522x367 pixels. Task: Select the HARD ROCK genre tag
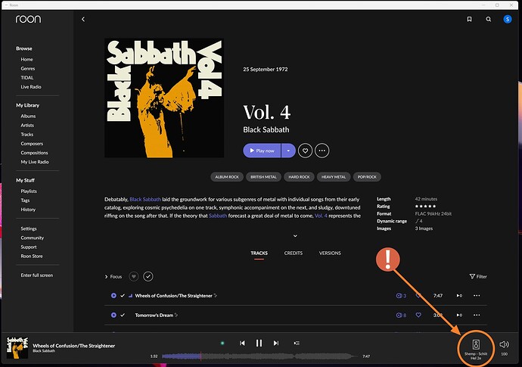coord(299,177)
